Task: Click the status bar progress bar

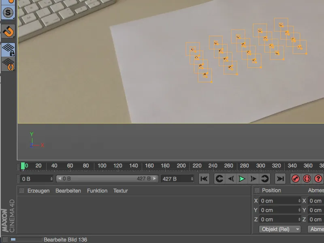Action: (26, 239)
